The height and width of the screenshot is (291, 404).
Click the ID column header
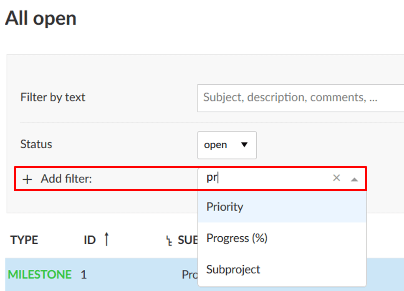pos(89,240)
